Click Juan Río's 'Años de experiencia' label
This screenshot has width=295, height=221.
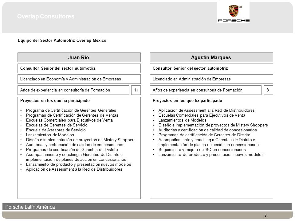pos(73,90)
